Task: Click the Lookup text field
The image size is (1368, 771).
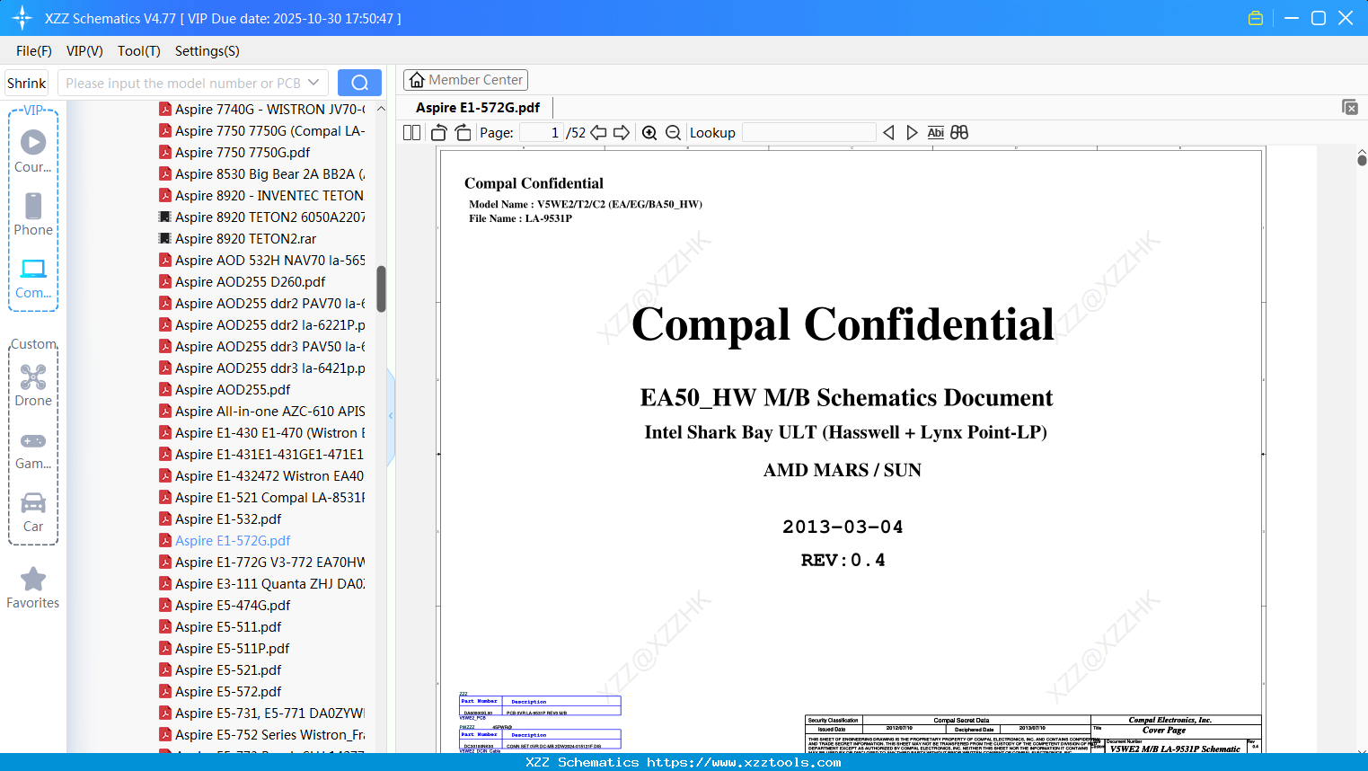Action: (809, 133)
